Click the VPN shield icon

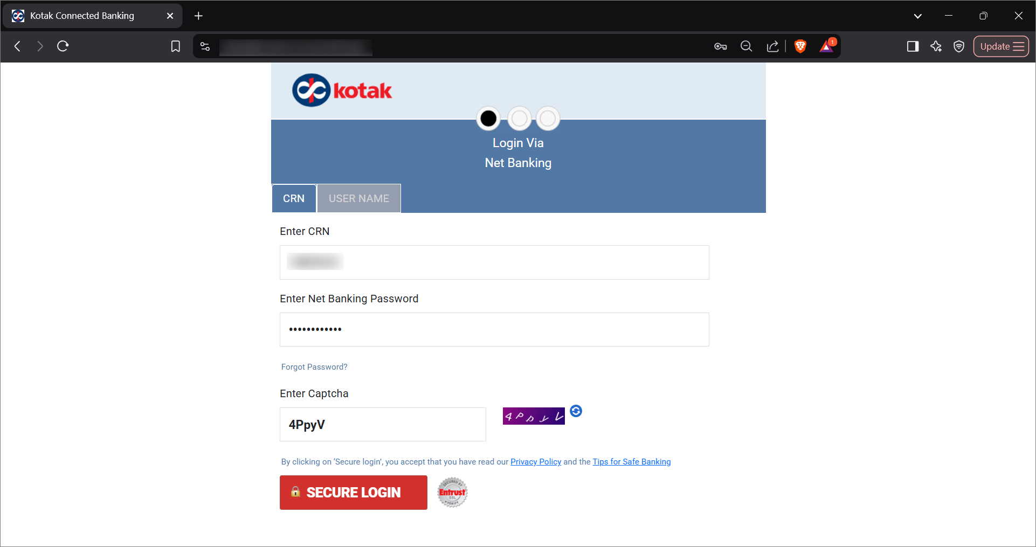point(958,46)
